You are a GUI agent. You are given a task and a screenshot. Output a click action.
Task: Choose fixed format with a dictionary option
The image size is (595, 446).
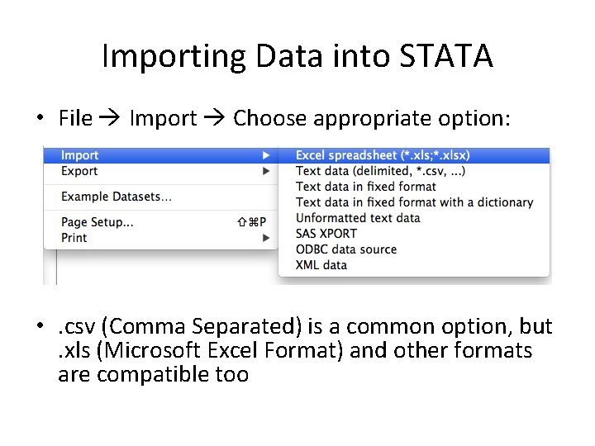[414, 202]
